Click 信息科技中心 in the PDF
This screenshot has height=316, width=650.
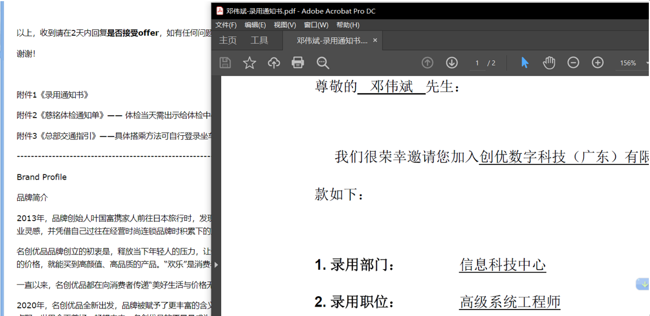pyautogui.click(x=502, y=265)
